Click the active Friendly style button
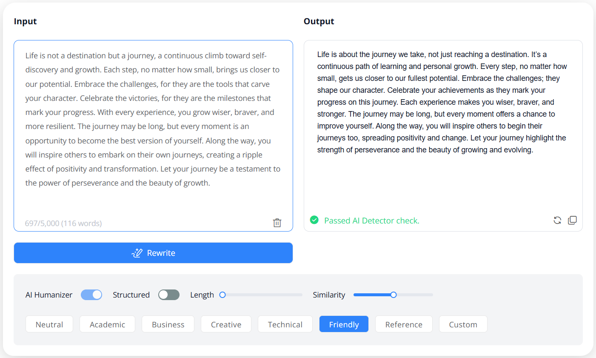The height and width of the screenshot is (358, 596). click(344, 324)
